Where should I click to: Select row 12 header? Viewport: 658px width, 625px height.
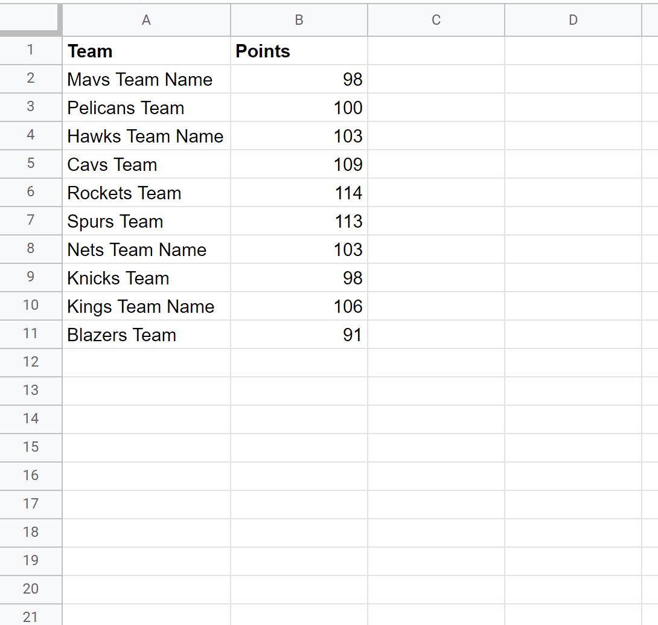coord(31,362)
